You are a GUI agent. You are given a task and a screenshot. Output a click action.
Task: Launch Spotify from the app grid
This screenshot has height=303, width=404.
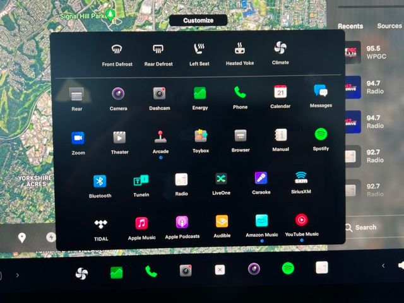[321, 134]
